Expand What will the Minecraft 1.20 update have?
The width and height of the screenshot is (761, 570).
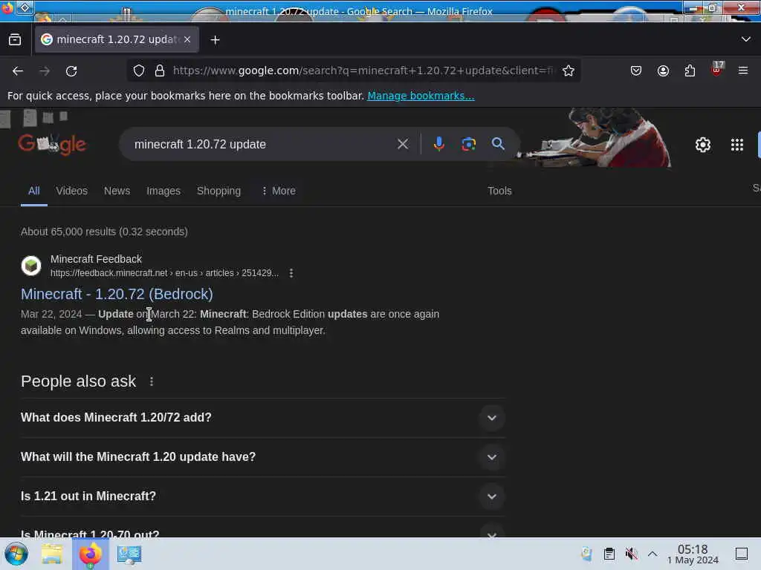[x=262, y=457]
